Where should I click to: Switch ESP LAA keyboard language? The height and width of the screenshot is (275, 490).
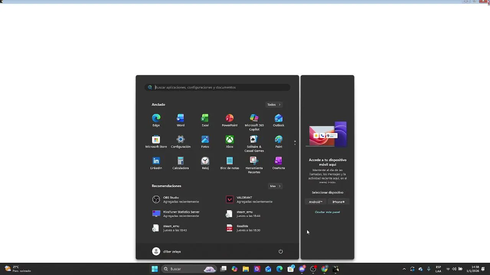click(438, 269)
